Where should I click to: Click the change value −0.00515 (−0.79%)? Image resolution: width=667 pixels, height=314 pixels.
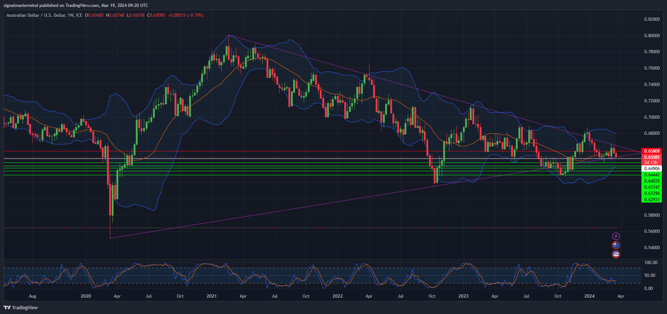click(x=185, y=15)
